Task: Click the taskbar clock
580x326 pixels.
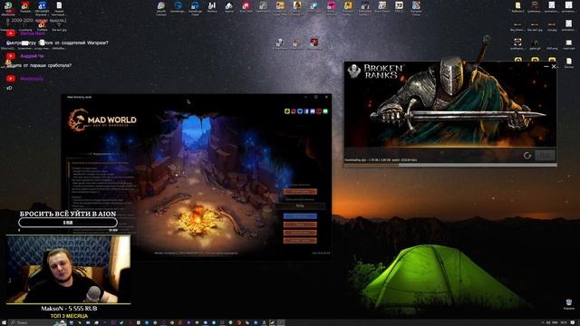Action: pos(564,322)
